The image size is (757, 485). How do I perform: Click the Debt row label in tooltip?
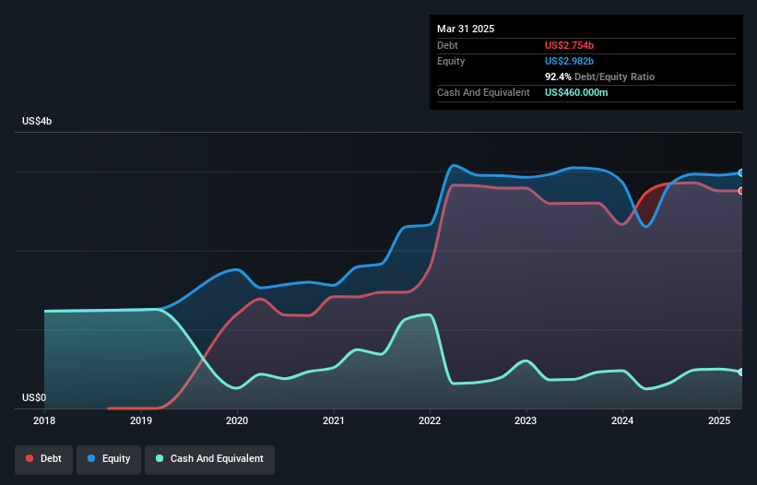click(447, 45)
